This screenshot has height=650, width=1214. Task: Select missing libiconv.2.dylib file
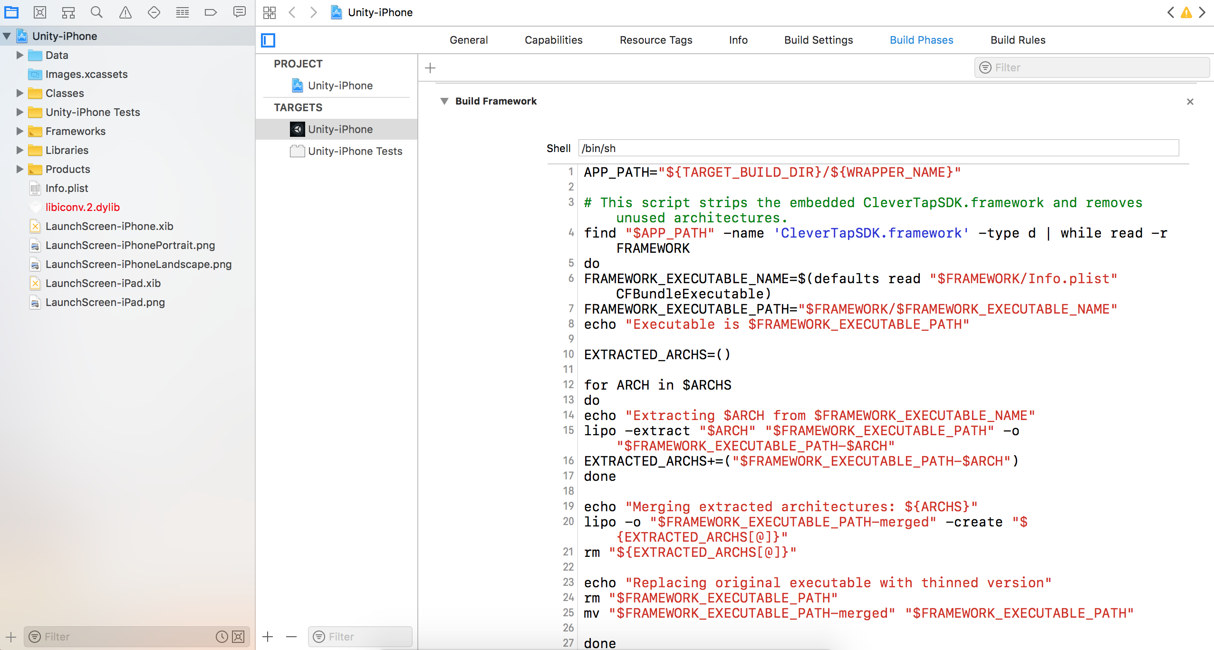[x=83, y=207]
